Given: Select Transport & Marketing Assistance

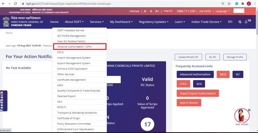Looking at the screenshot, I should pos(79,113).
